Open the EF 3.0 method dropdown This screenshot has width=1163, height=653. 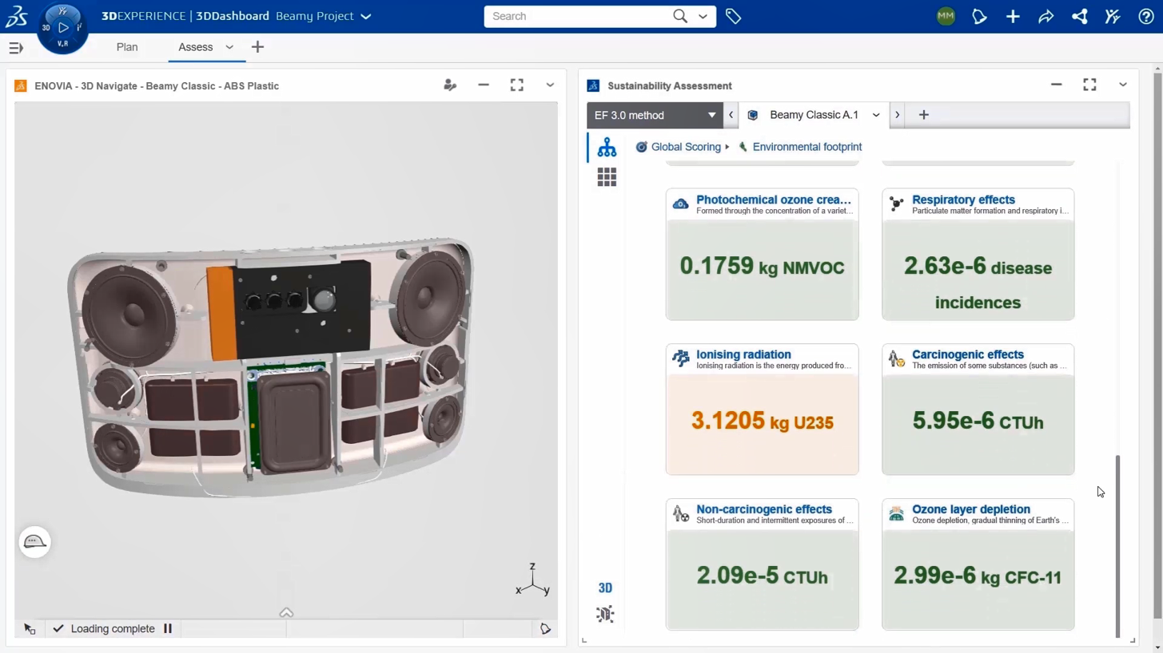654,115
